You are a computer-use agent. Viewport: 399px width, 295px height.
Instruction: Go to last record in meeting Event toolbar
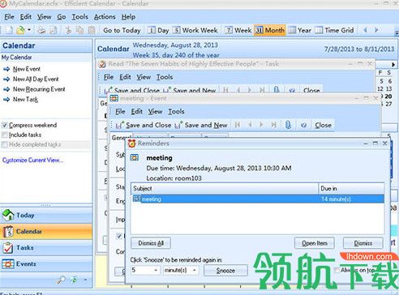tap(274, 125)
